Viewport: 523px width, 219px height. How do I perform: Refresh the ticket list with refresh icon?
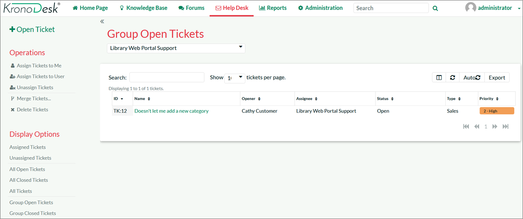(452, 77)
